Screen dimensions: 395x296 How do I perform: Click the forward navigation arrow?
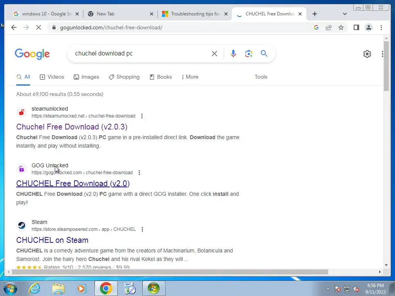point(26,27)
